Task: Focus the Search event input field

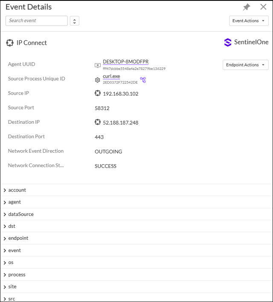Action: (37, 20)
